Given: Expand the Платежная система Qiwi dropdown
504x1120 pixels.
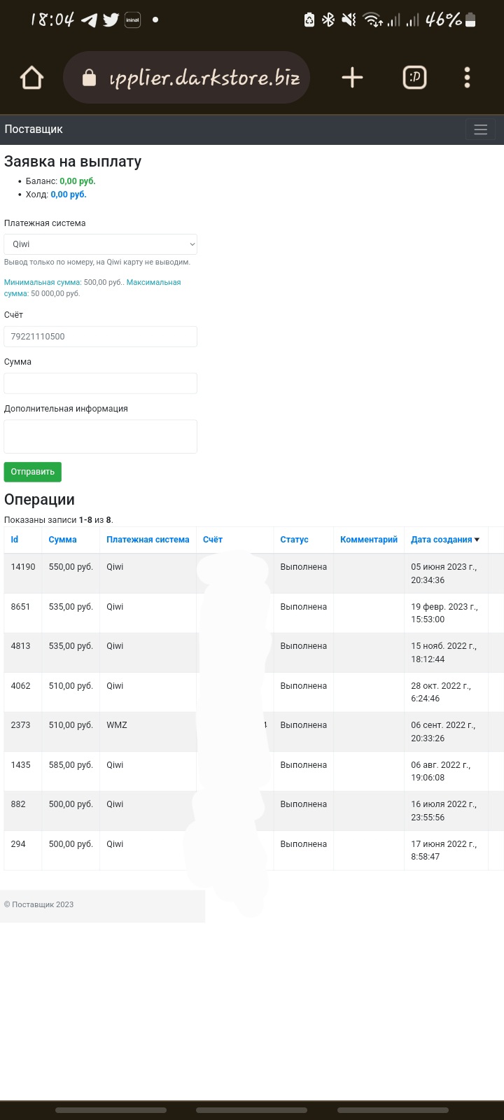Looking at the screenshot, I should [x=101, y=244].
